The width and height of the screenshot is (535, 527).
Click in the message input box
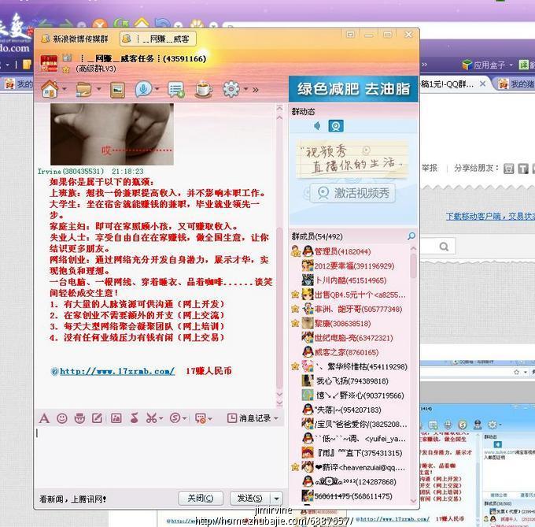click(160, 456)
